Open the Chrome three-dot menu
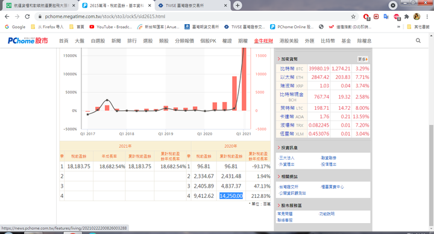434x234 pixels. click(427, 17)
